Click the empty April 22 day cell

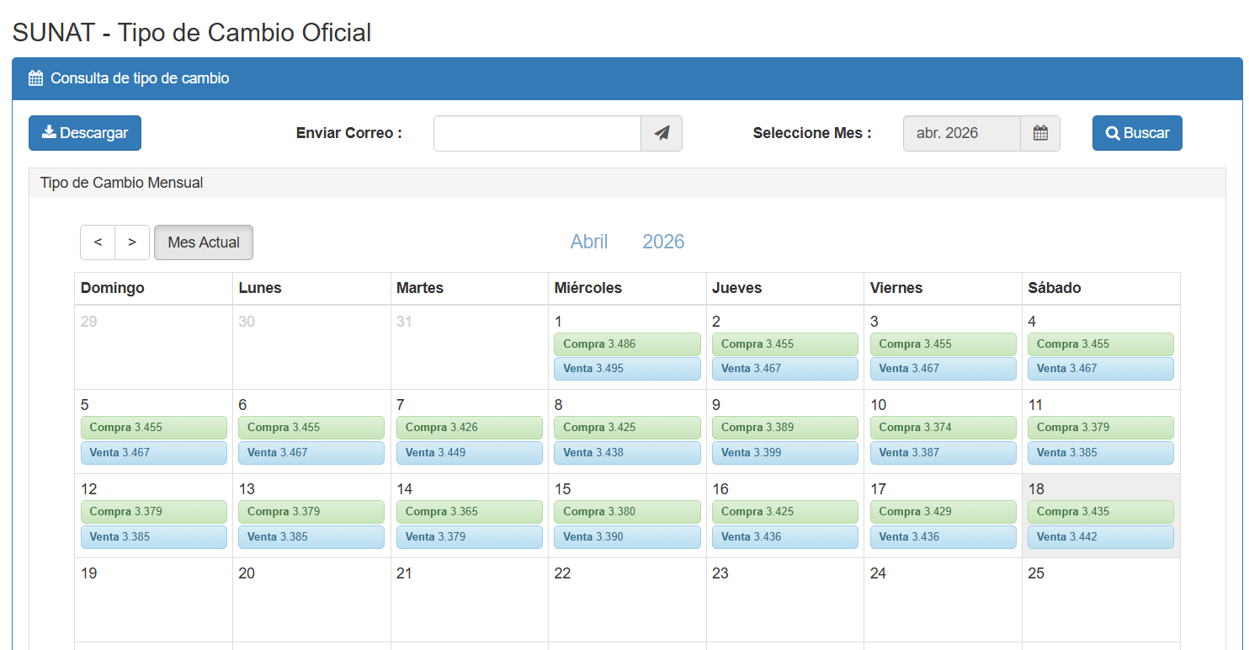627,606
